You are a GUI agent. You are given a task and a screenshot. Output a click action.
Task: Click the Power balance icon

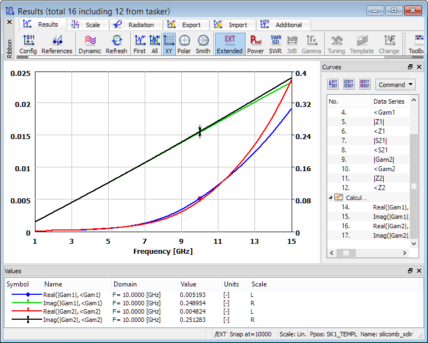256,44
